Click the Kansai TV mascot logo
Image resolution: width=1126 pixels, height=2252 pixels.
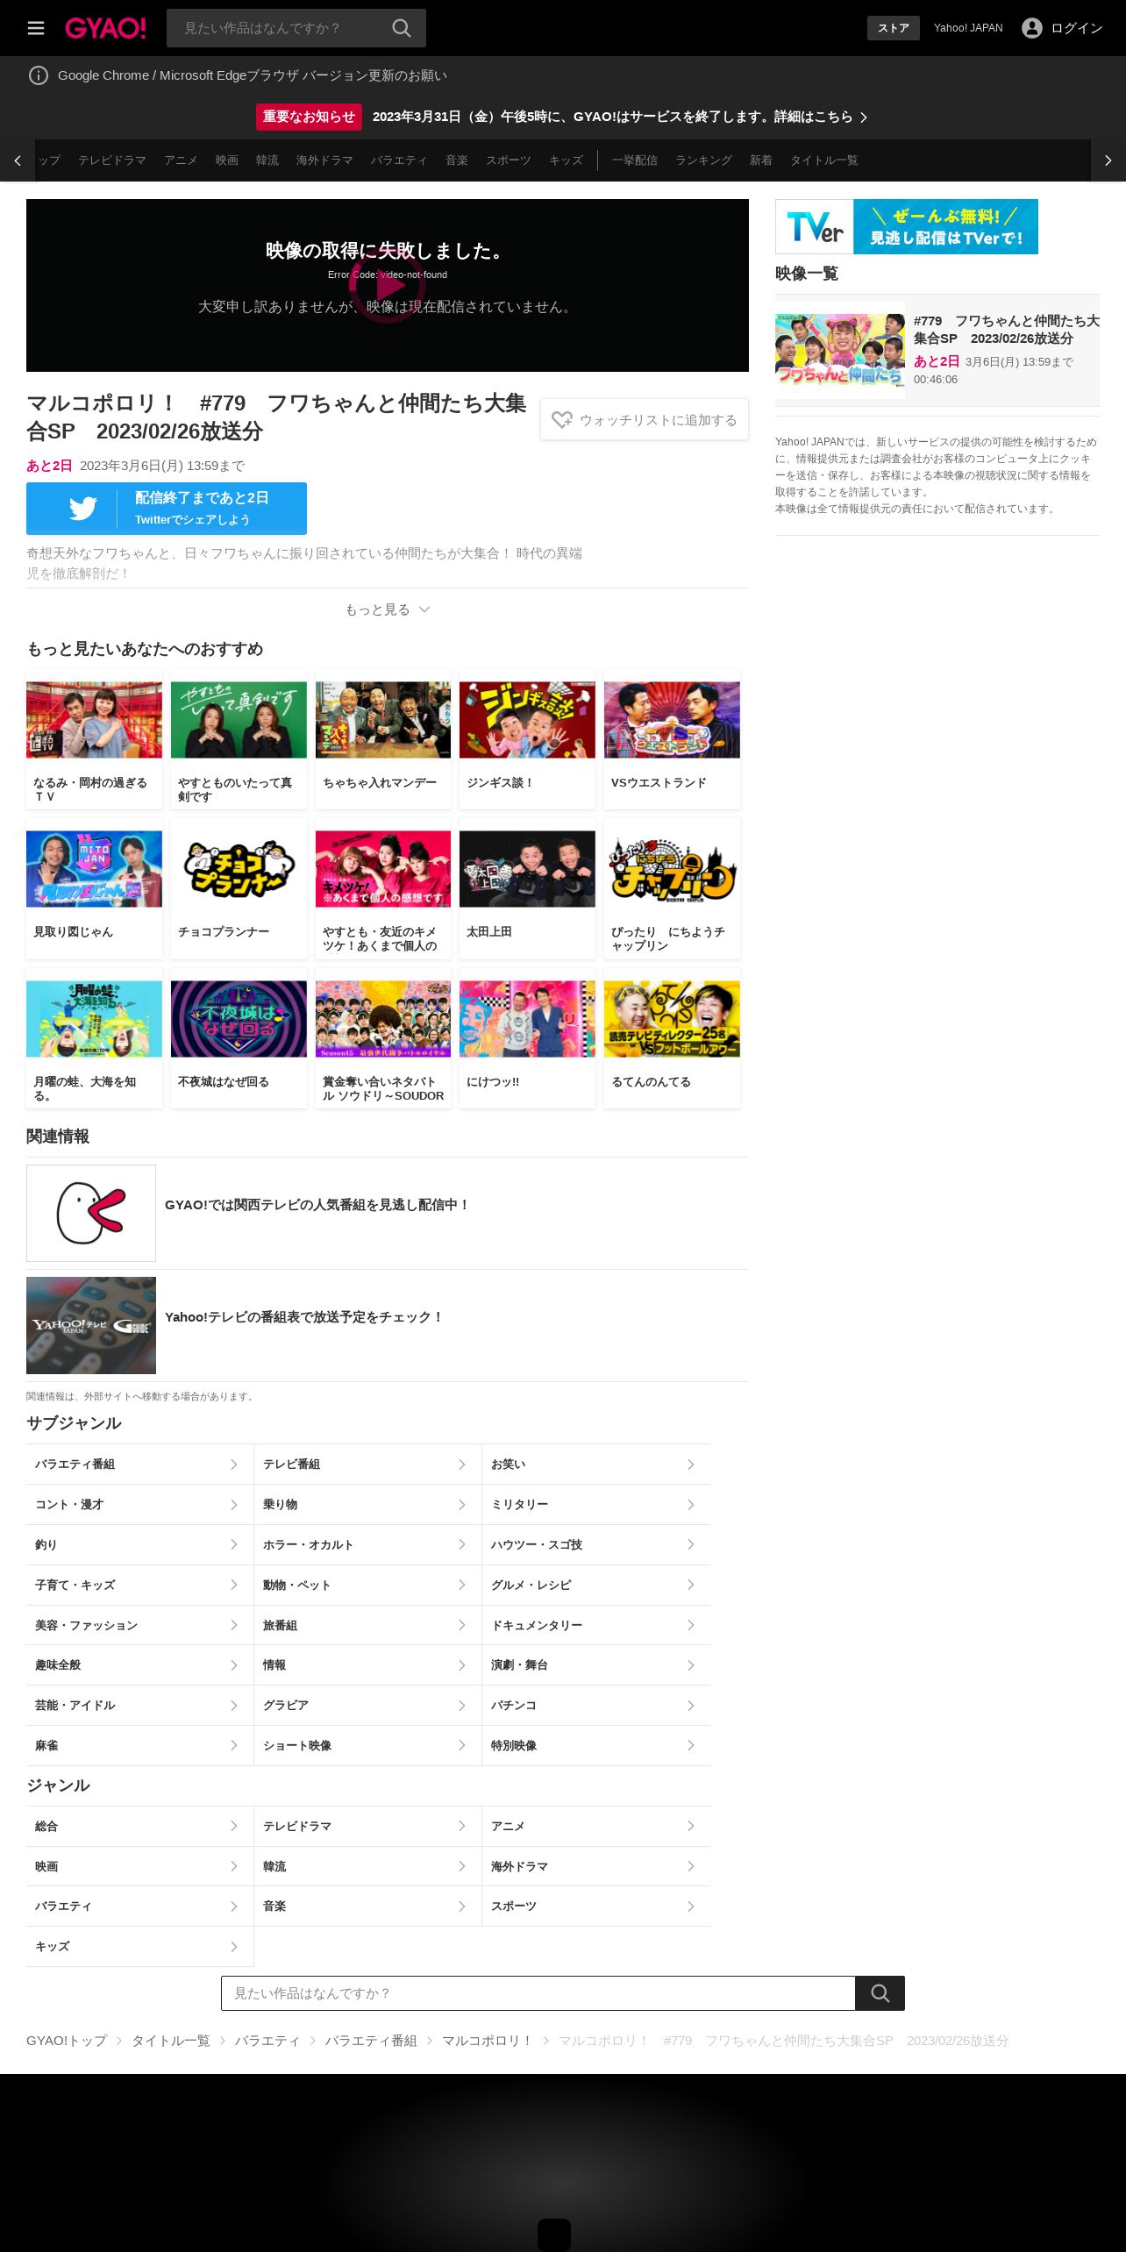91,1213
